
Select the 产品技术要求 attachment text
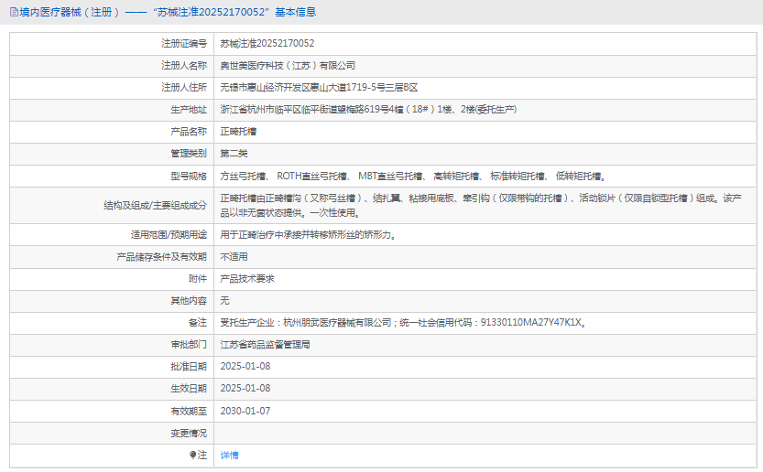point(247,278)
